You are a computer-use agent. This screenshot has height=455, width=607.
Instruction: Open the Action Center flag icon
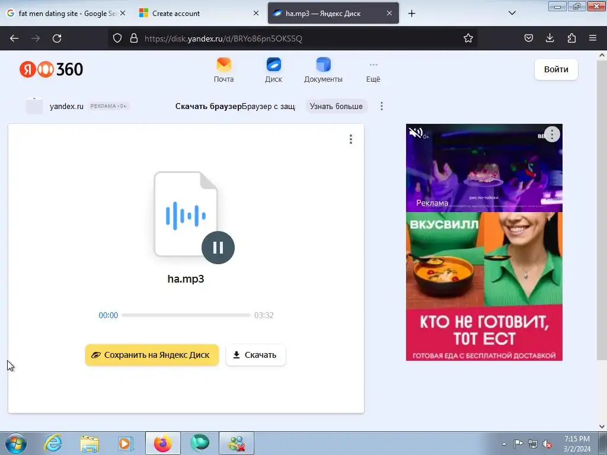[x=518, y=444]
